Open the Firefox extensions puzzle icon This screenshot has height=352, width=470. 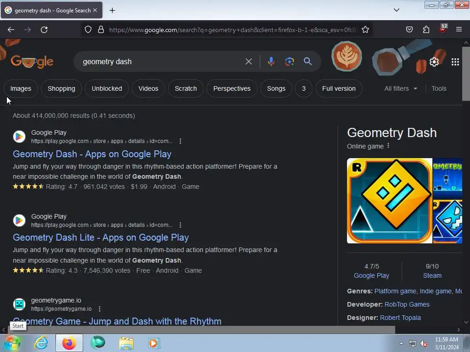426,30
